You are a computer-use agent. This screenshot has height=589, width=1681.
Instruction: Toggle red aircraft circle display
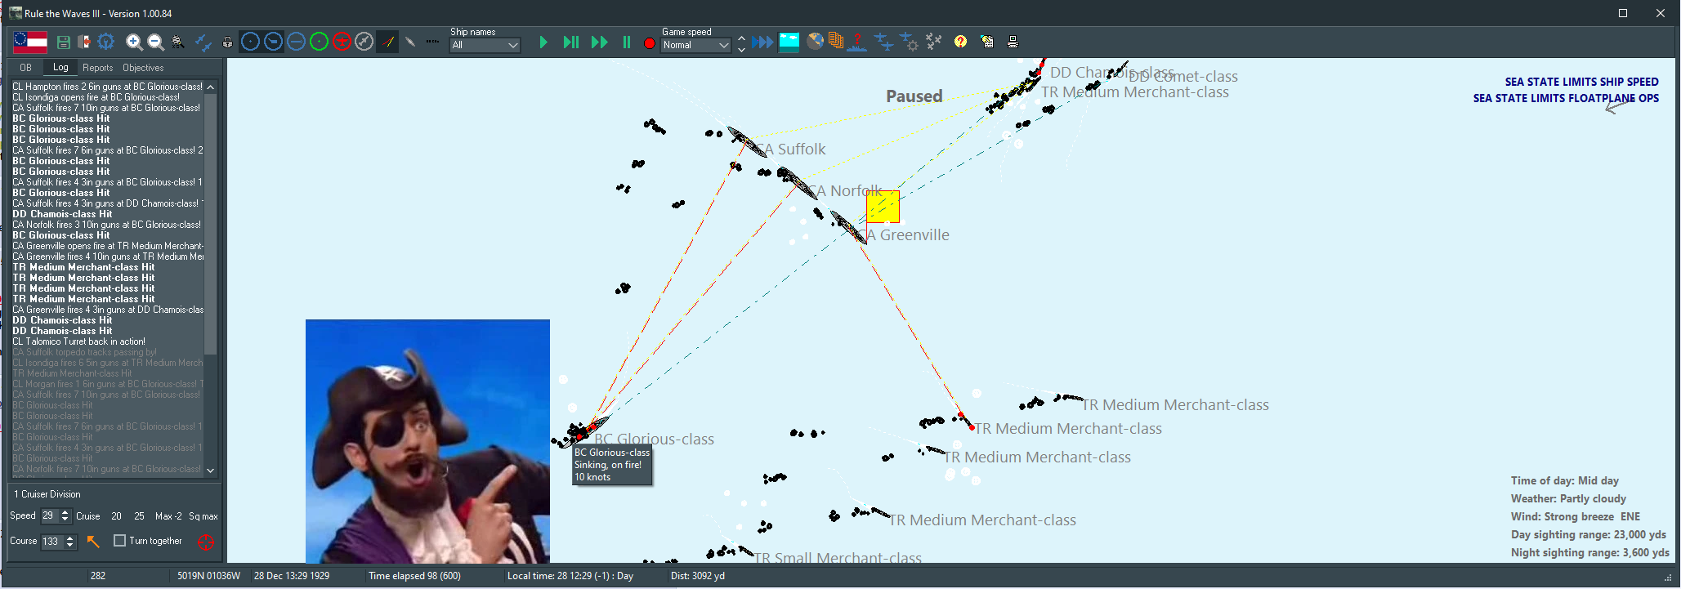point(342,42)
